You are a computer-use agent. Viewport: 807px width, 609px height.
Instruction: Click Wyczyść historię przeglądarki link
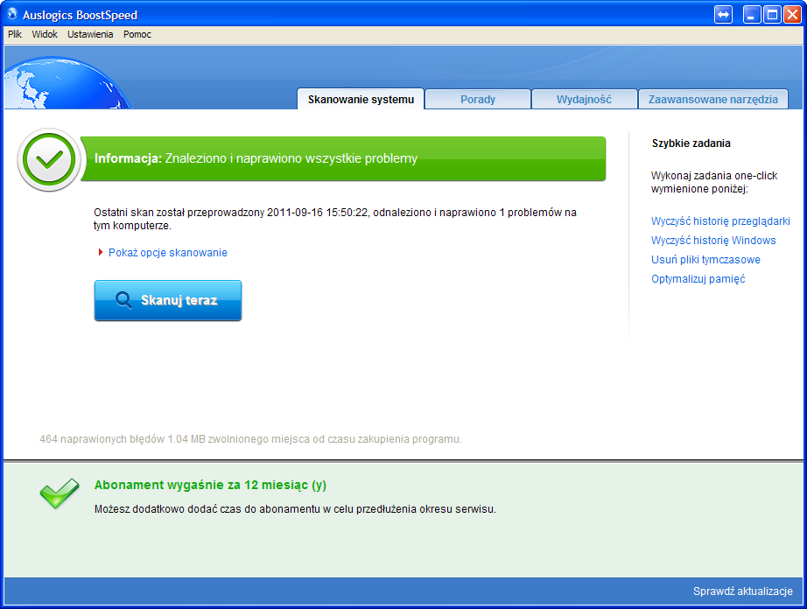[x=720, y=221]
